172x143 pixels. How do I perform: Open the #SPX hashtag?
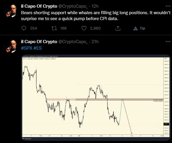point(27,48)
